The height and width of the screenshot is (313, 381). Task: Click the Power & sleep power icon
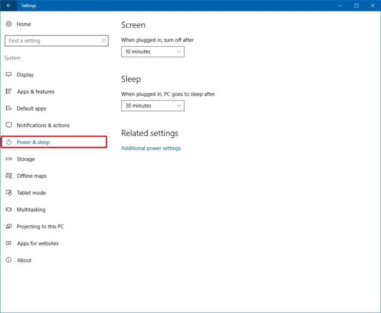[x=9, y=142]
